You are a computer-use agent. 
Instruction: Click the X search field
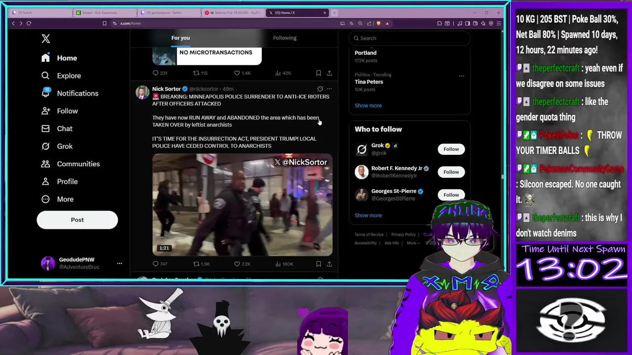[x=409, y=38]
